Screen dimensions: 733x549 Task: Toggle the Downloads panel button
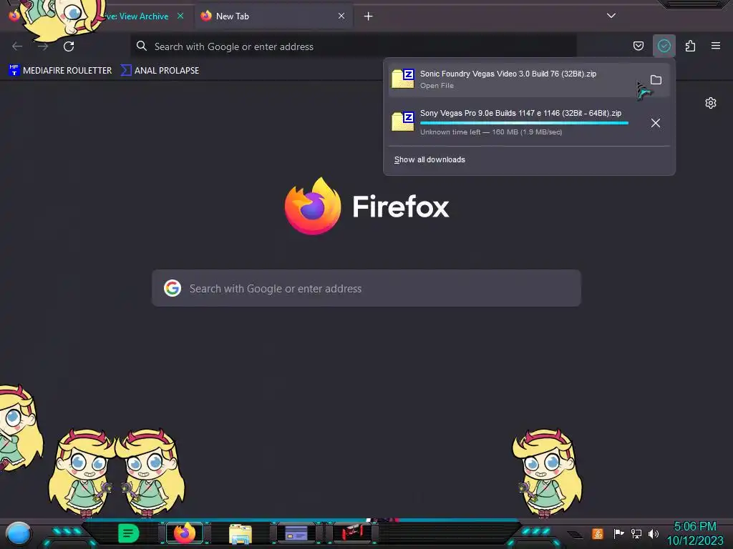point(664,46)
